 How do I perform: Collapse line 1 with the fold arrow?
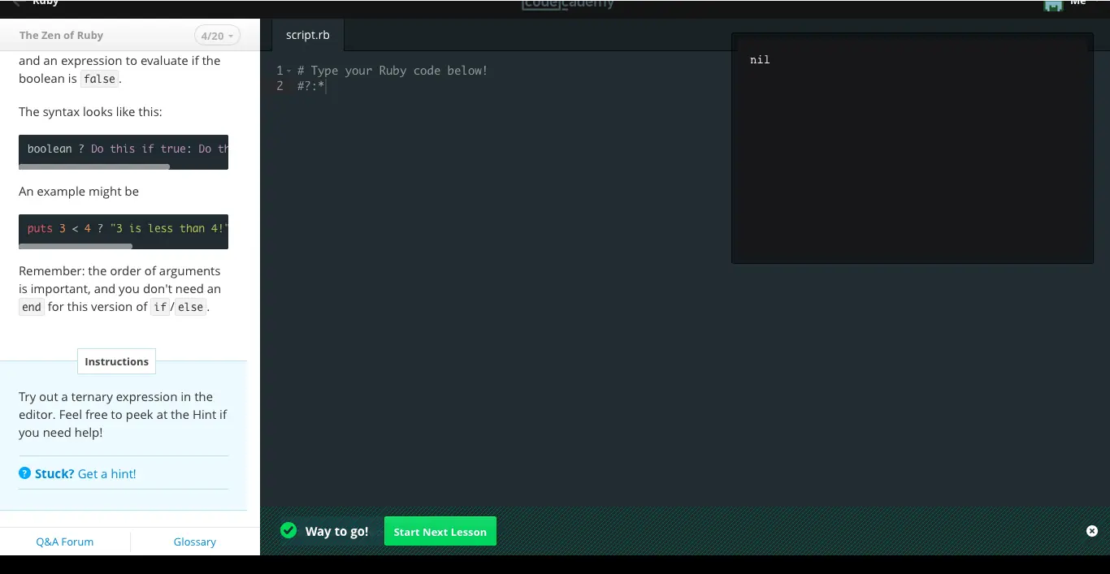coord(288,71)
